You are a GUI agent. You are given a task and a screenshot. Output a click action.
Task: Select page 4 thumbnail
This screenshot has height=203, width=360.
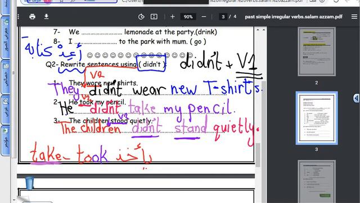click(317, 182)
